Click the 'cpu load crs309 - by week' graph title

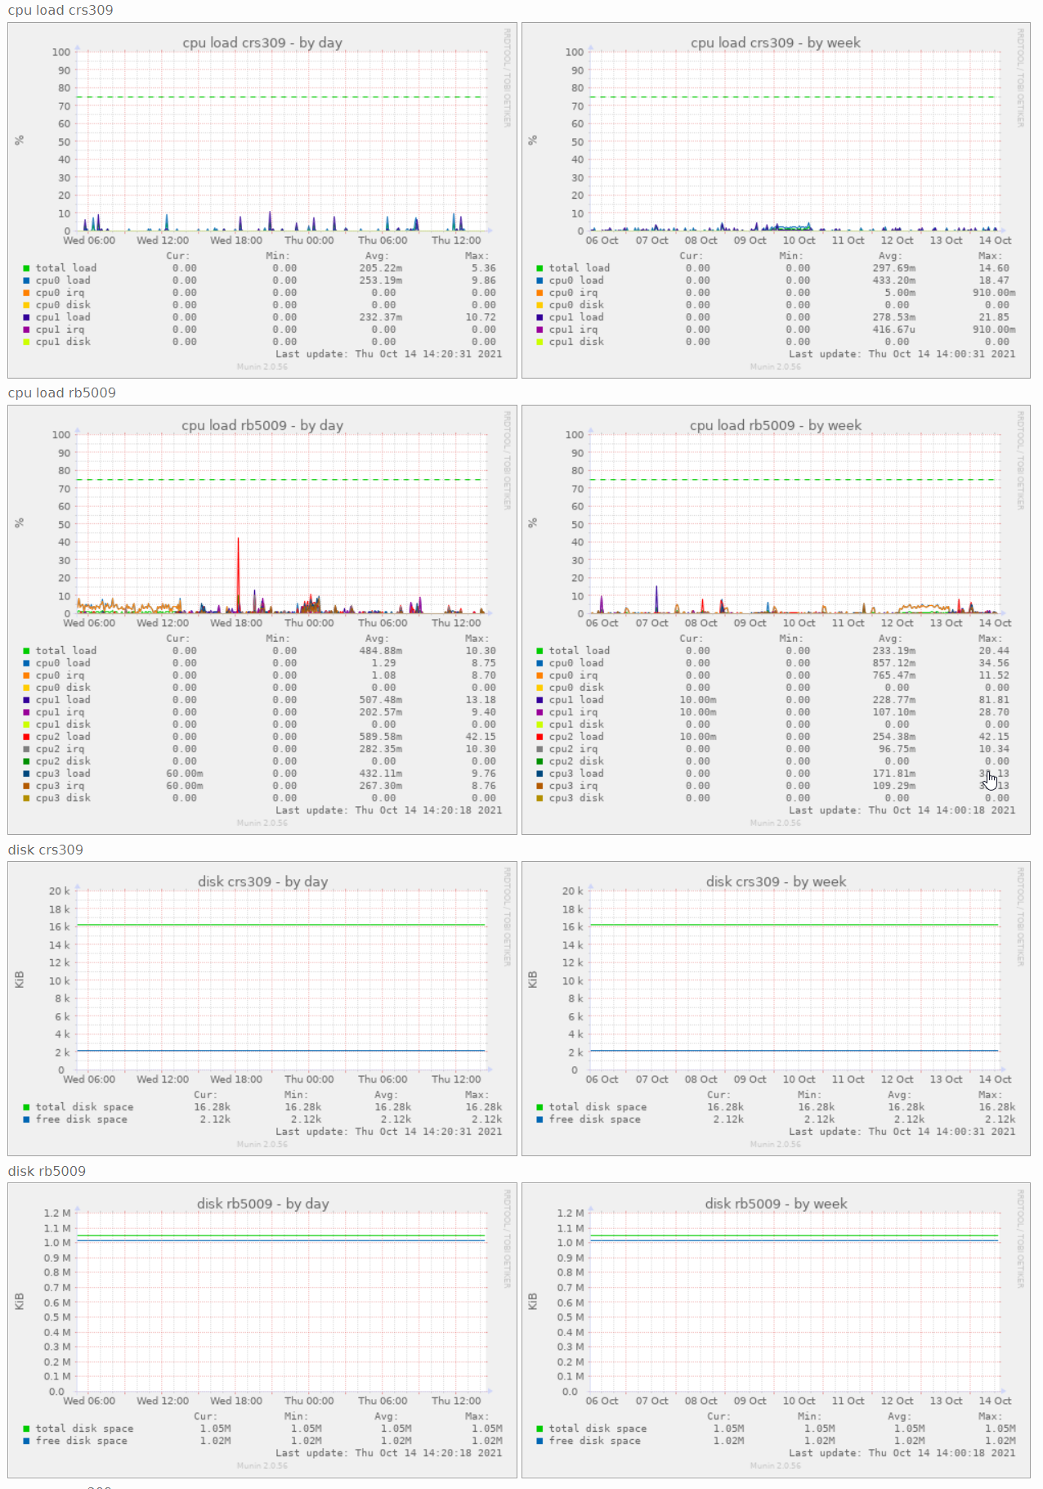[x=776, y=43]
